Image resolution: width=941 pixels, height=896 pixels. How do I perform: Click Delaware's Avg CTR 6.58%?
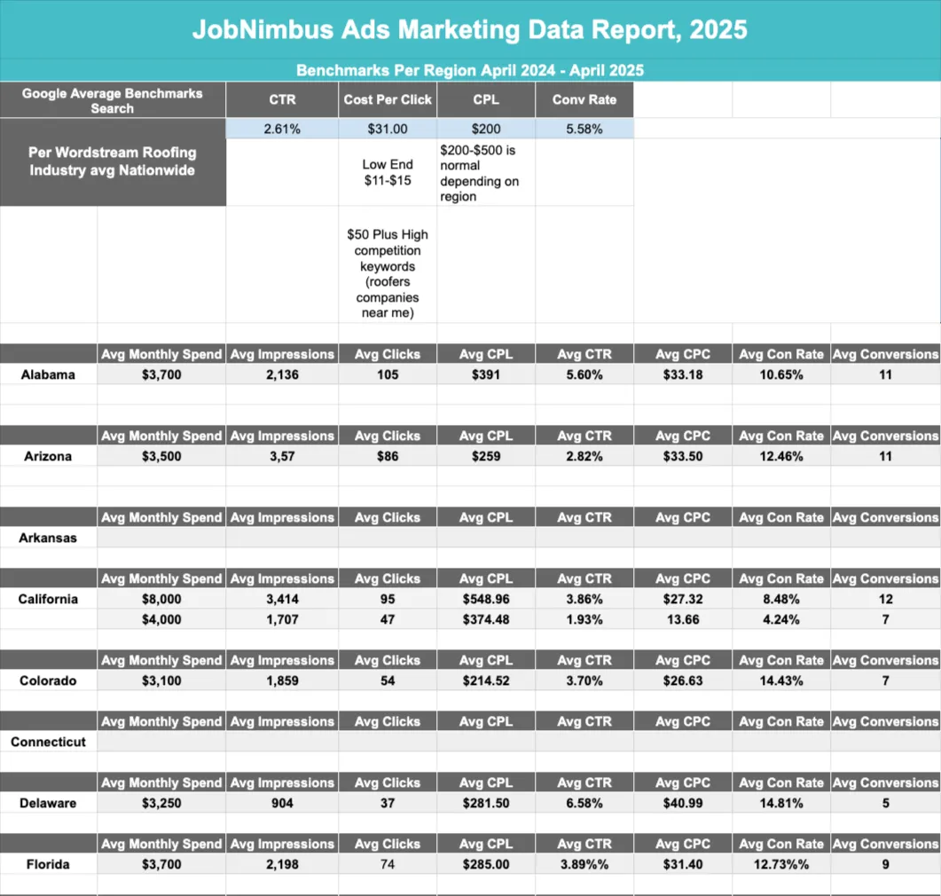tap(584, 803)
